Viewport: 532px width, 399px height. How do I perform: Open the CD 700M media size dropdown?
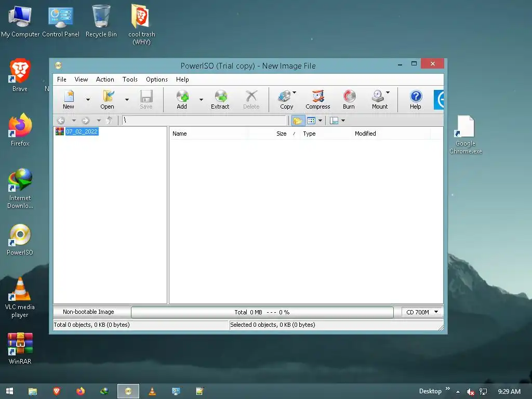[x=422, y=312]
